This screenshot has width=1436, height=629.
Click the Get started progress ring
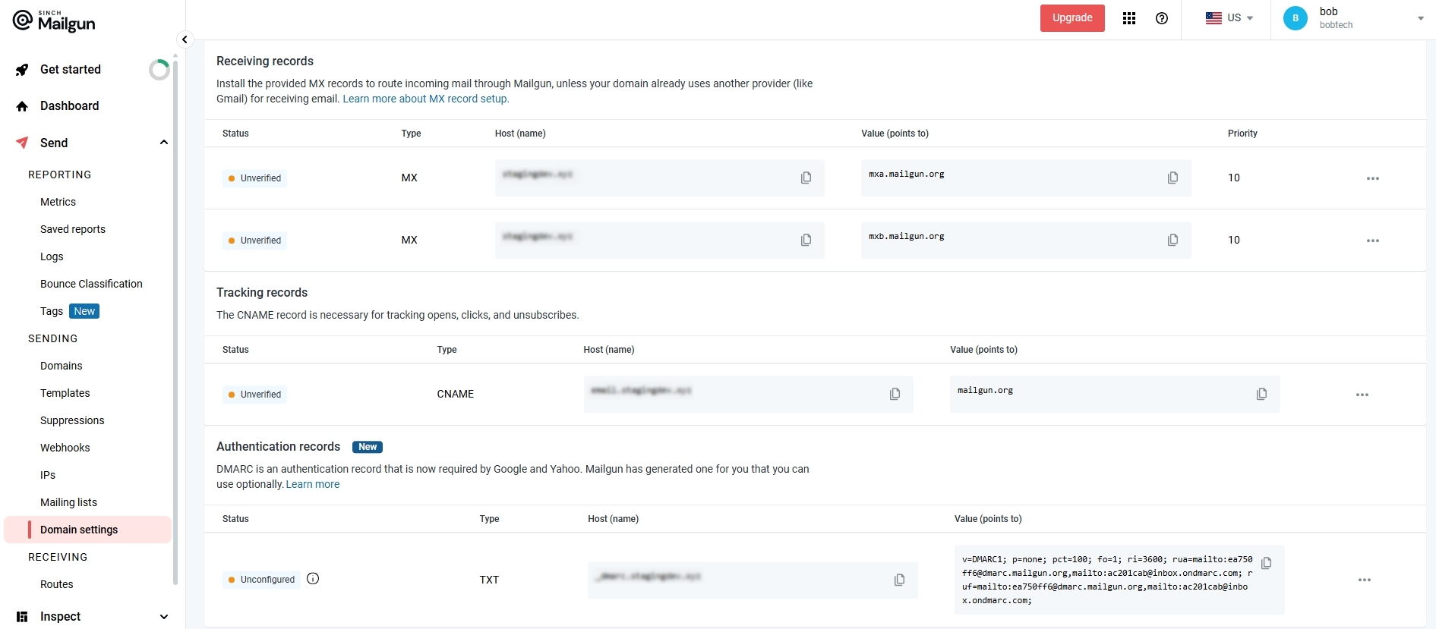tap(159, 70)
